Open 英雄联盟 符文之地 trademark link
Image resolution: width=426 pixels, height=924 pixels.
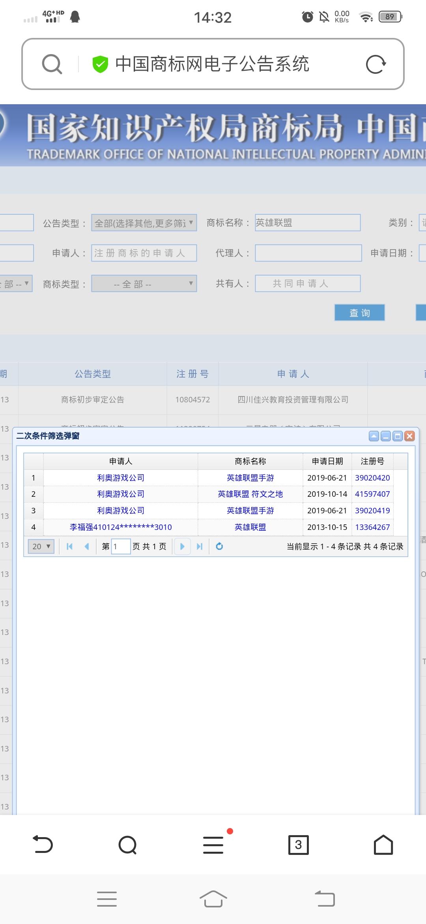pos(250,494)
